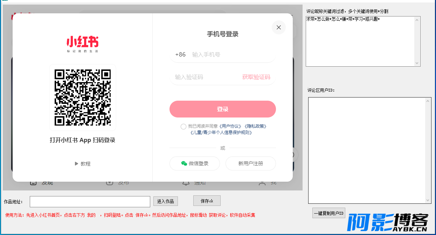Click 保存ck button
The width and height of the screenshot is (436, 235).
[207, 201]
